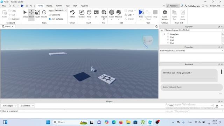Open the Explorer filter dropdown icon

click(161, 30)
